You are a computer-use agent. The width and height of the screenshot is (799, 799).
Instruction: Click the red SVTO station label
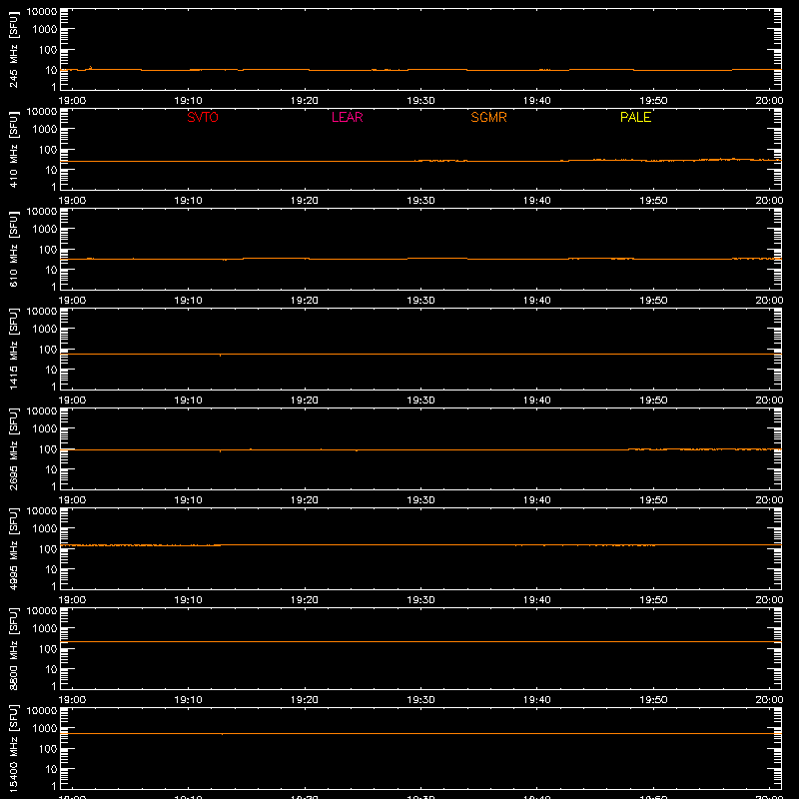(203, 117)
